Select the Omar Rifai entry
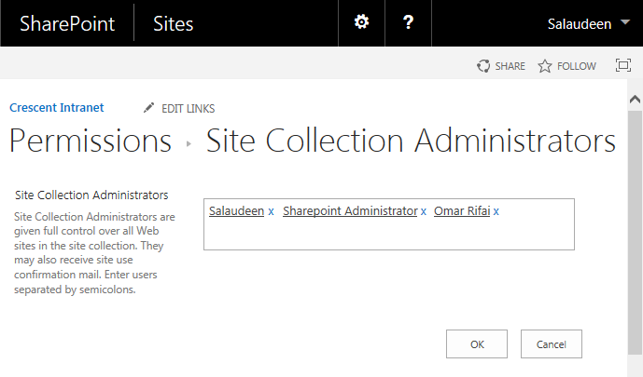Screen dimensions: 643x377 462,211
